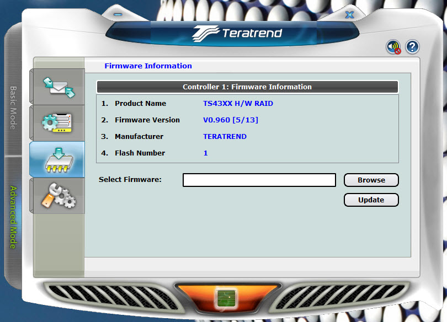The image size is (447, 322).
Task: Open the wrench and gears tools icon
Action: [59, 196]
